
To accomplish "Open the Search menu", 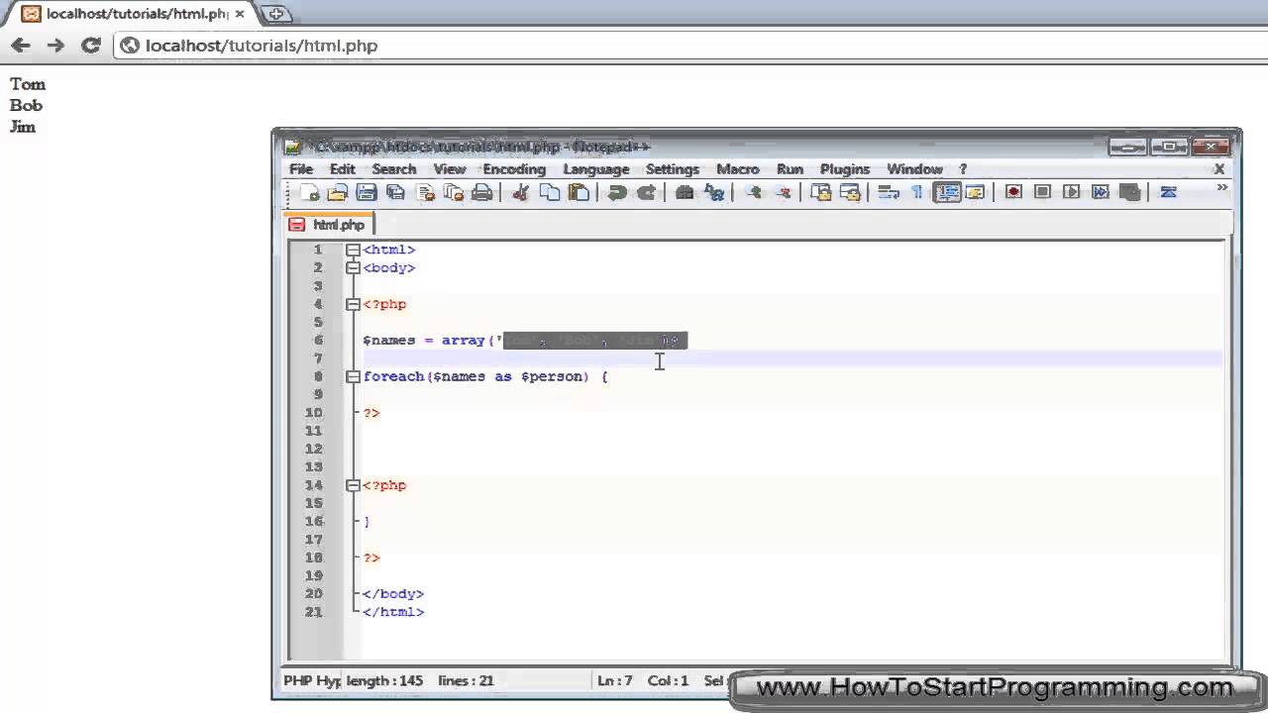I will click(x=394, y=169).
